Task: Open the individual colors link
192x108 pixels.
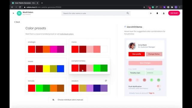Action: [67, 34]
